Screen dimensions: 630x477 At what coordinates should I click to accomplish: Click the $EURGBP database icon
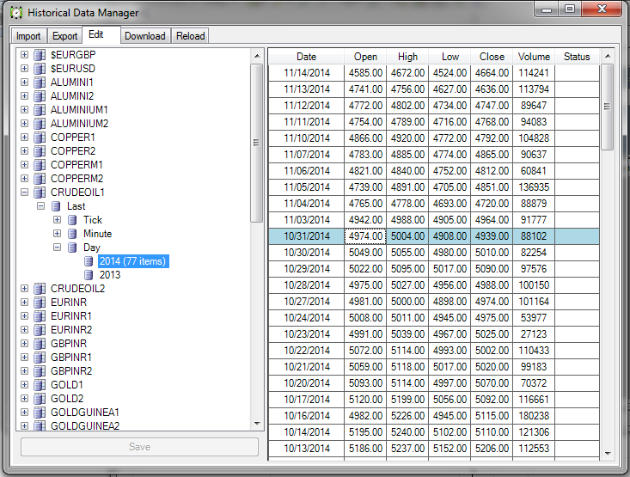click(x=40, y=55)
